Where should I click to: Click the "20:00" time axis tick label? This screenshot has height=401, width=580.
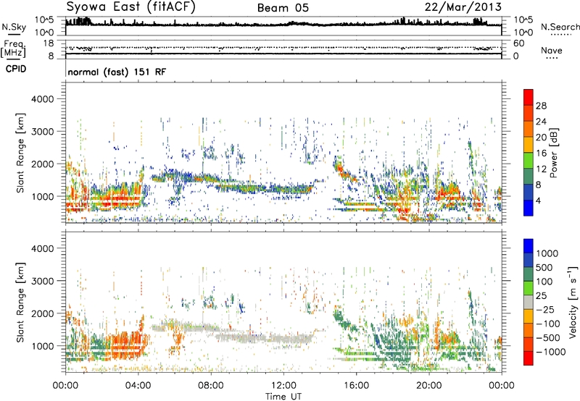click(429, 386)
